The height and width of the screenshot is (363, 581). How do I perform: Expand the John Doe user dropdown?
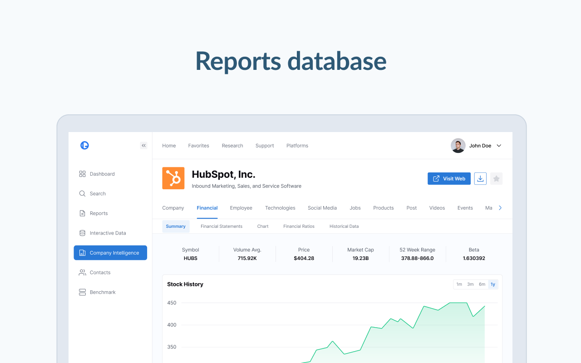pos(499,146)
